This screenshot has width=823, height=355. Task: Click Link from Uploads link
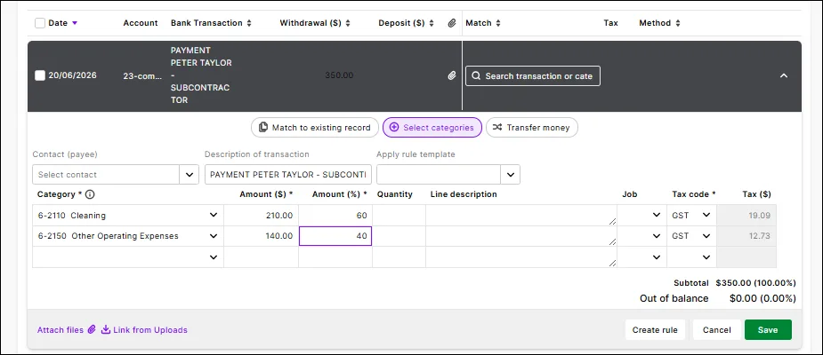(x=150, y=330)
